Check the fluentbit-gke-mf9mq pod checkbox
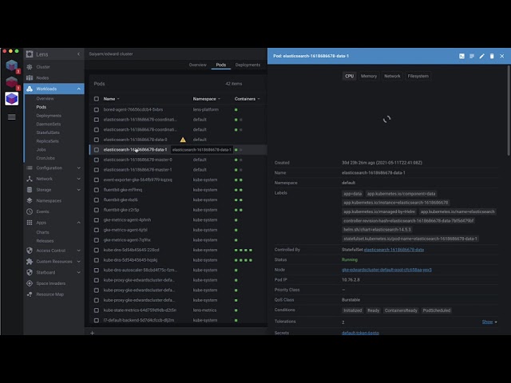The height and width of the screenshot is (383, 511). point(97,190)
